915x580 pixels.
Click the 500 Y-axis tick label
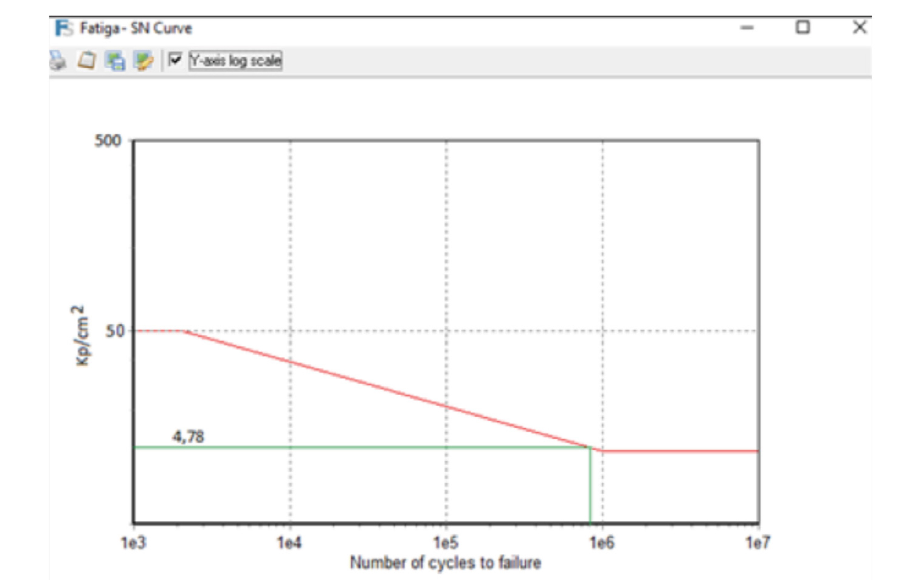(x=108, y=140)
